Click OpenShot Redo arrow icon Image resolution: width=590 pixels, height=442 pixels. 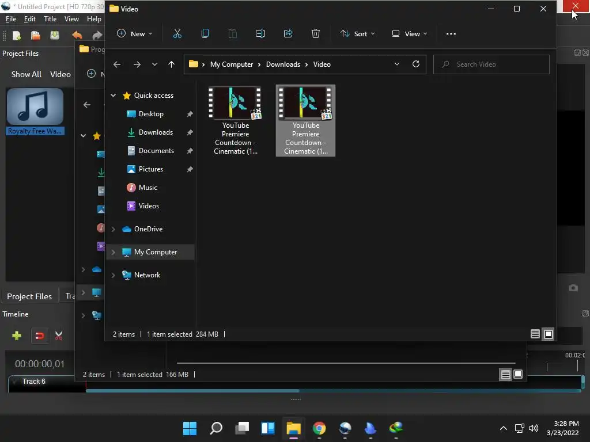coord(97,35)
